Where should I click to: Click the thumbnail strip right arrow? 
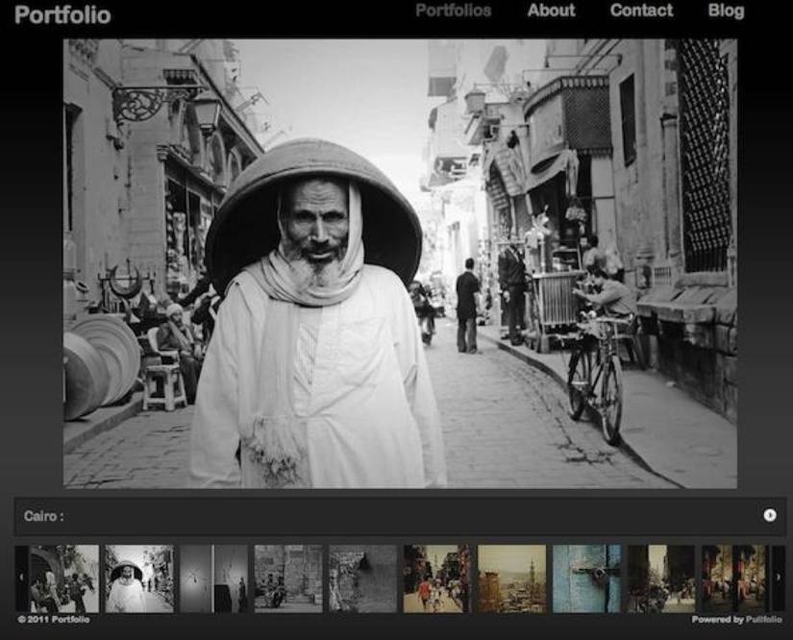tap(779, 578)
